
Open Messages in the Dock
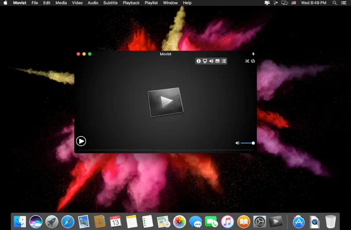click(x=196, y=221)
